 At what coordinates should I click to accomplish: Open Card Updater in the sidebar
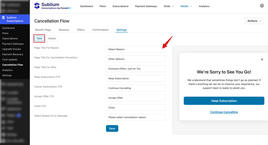point(10,60)
